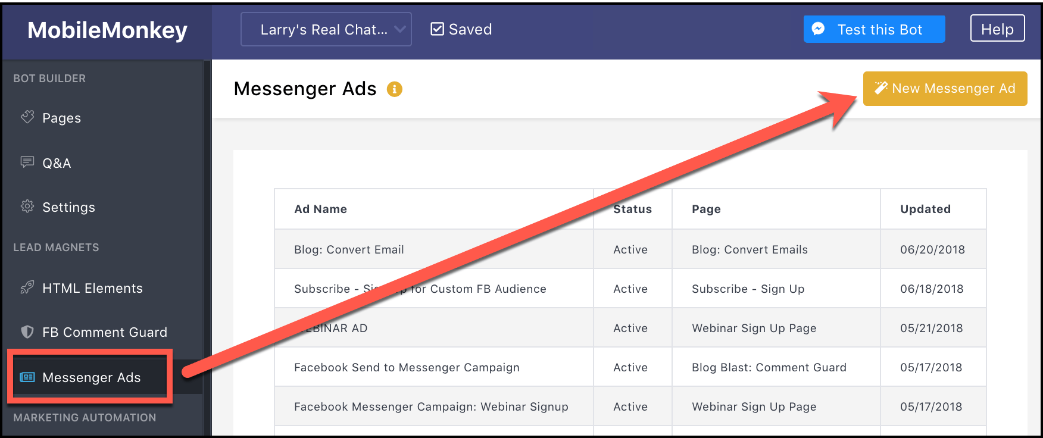
Task: Click the chevron arrow of the page selector
Action: 400,29
